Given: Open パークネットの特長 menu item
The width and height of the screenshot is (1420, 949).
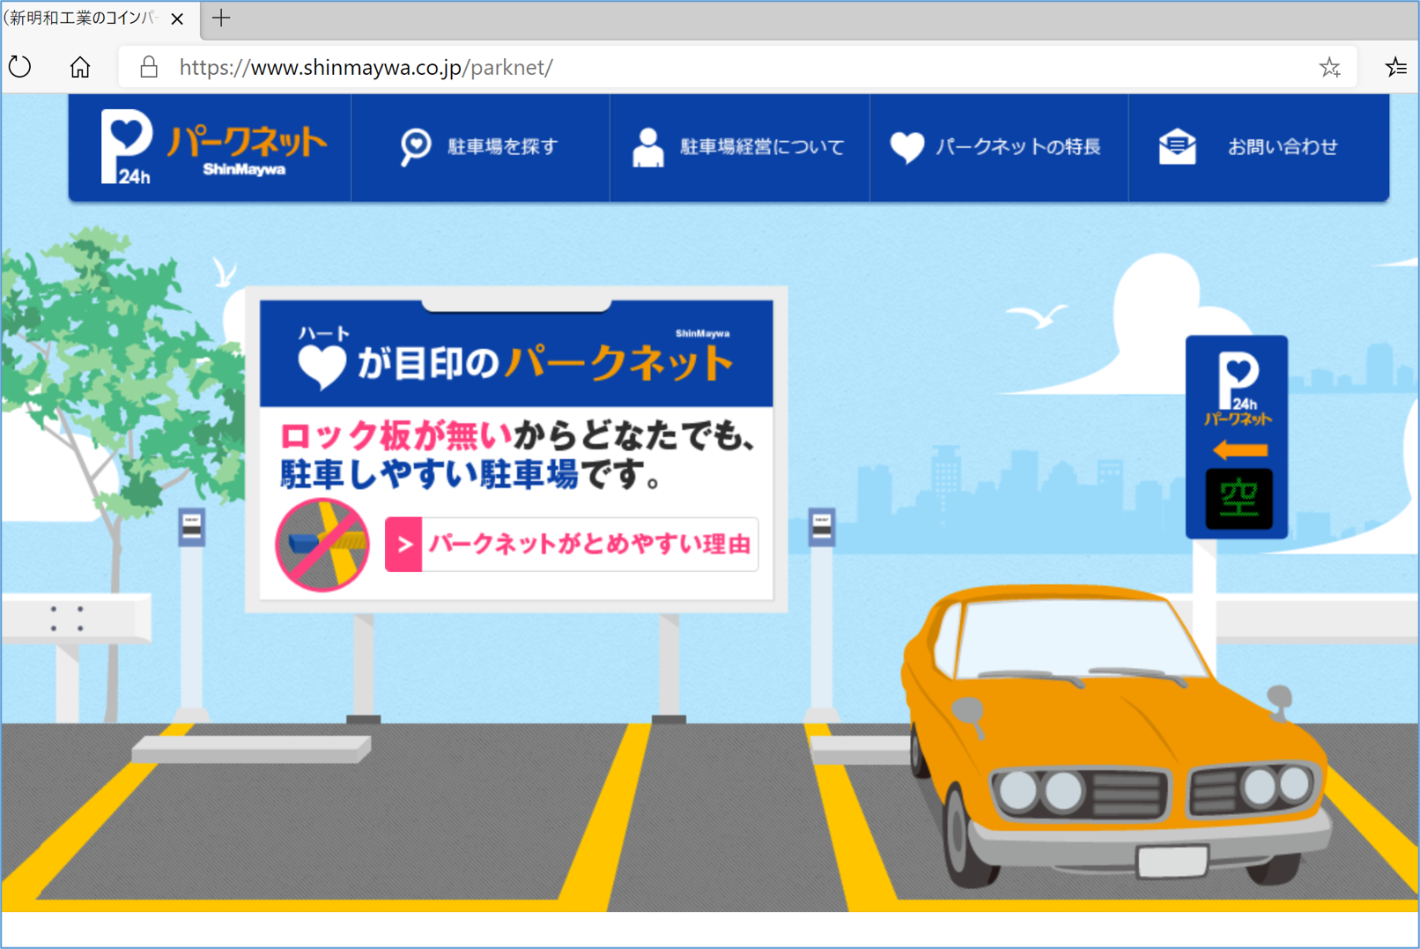Looking at the screenshot, I should pyautogui.click(x=999, y=147).
